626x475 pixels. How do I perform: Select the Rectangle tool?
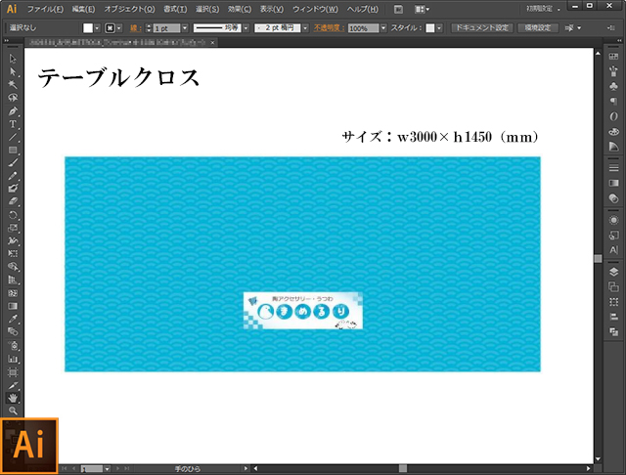[x=13, y=150]
